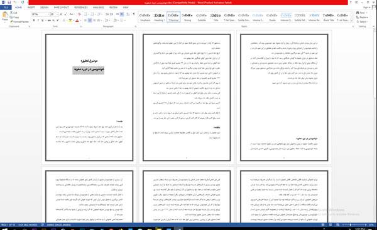Viewport: 377px width, 230px height.
Task: Apply the Heading 1 style
Action: click(x=159, y=18)
